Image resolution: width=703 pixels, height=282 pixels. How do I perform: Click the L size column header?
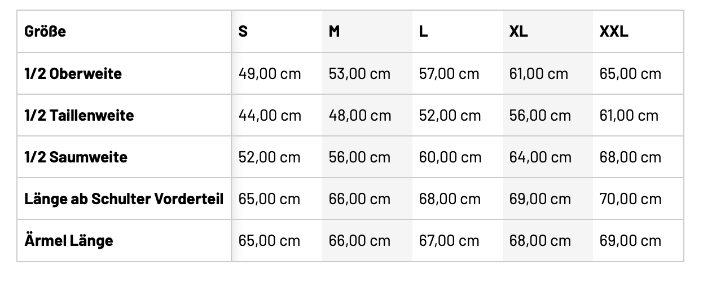click(423, 32)
